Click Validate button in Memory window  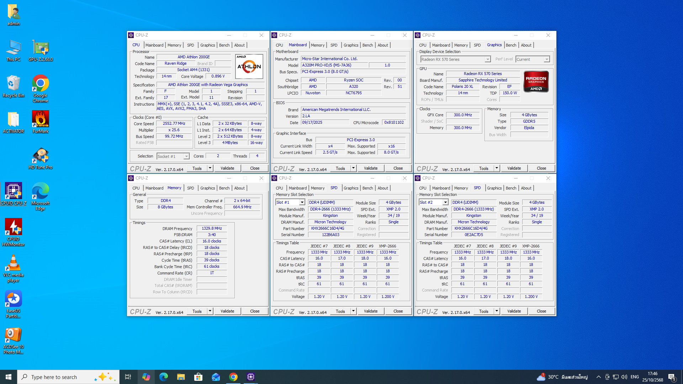pos(227,311)
